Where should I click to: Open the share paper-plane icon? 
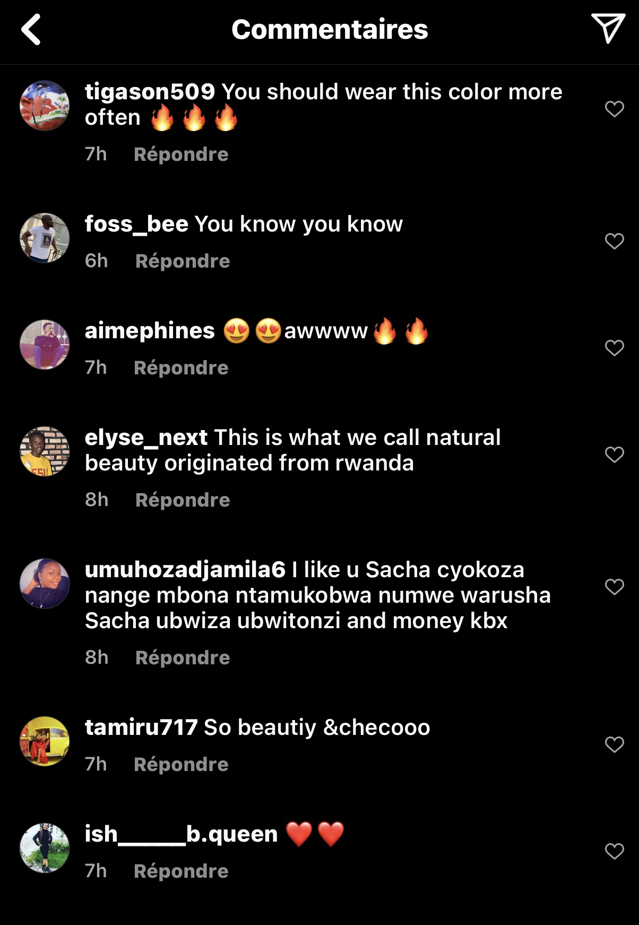607,28
